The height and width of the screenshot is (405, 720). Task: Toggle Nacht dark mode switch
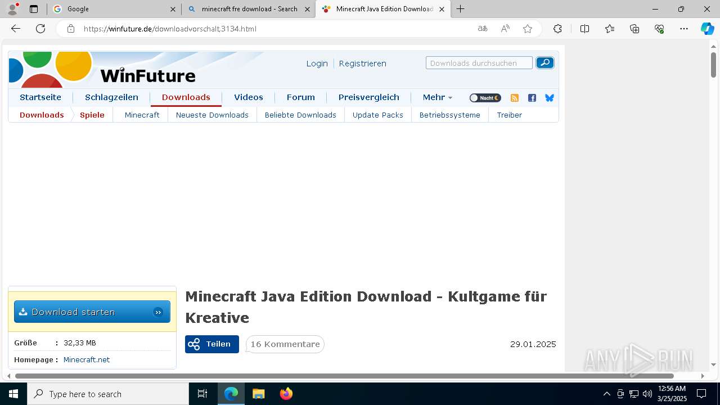(x=485, y=98)
